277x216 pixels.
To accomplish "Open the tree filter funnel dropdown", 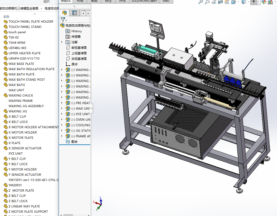I will 63,20.
